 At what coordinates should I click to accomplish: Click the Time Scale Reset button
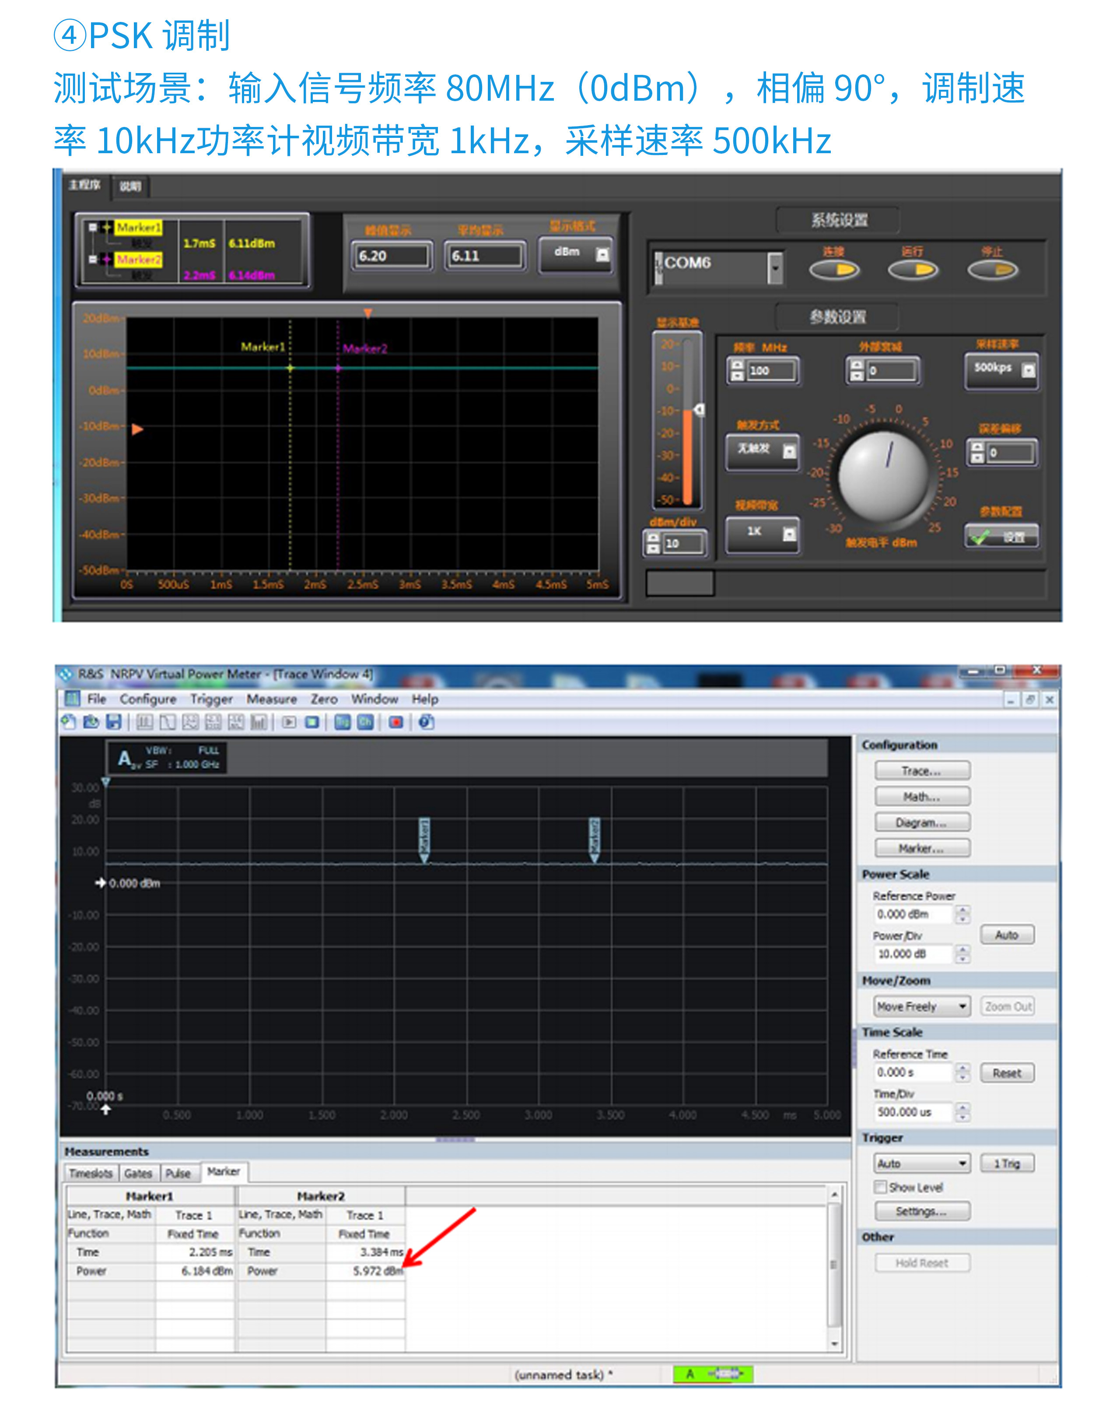tap(1007, 1073)
